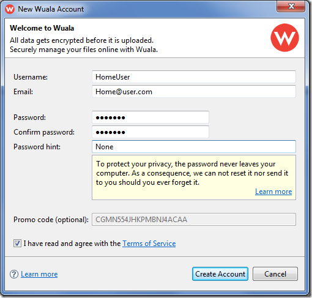
Task: Click the Create Account button
Action: 220,274
